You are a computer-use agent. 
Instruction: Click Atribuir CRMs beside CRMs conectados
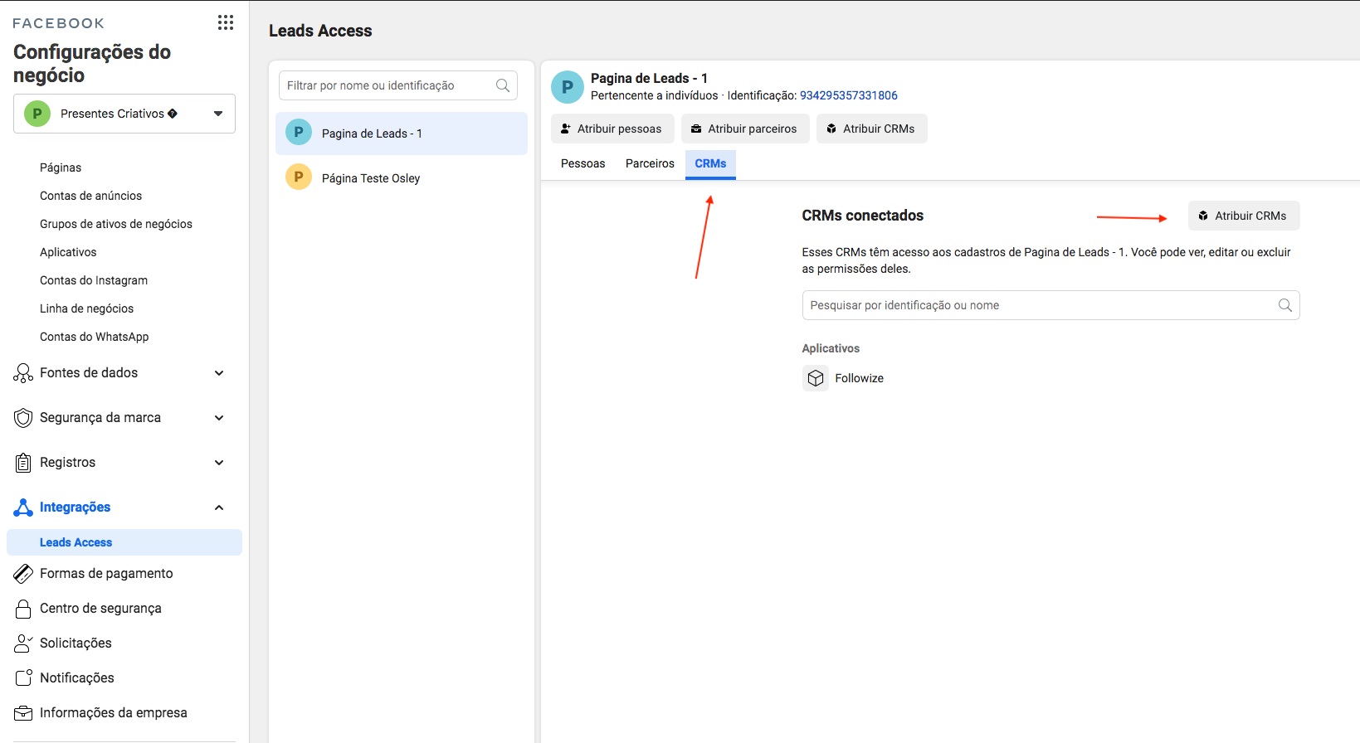pos(1244,216)
